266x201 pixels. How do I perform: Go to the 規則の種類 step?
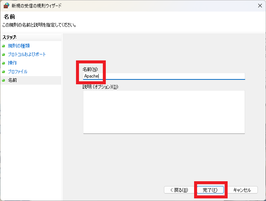tap(19, 46)
